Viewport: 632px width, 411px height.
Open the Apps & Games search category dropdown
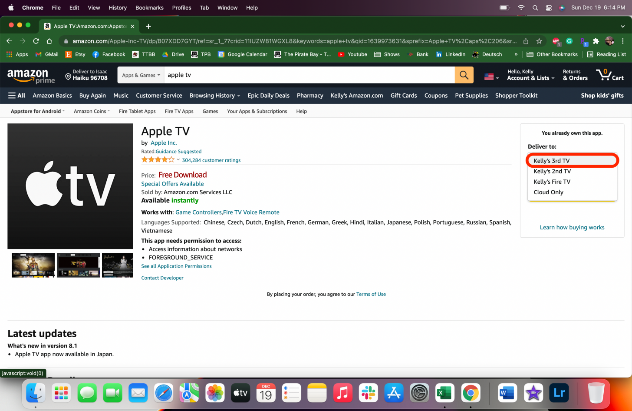point(141,75)
